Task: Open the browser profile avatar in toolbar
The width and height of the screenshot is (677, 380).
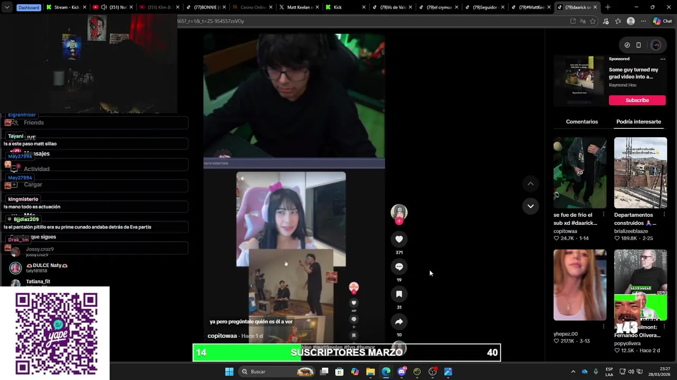Action: click(630, 21)
